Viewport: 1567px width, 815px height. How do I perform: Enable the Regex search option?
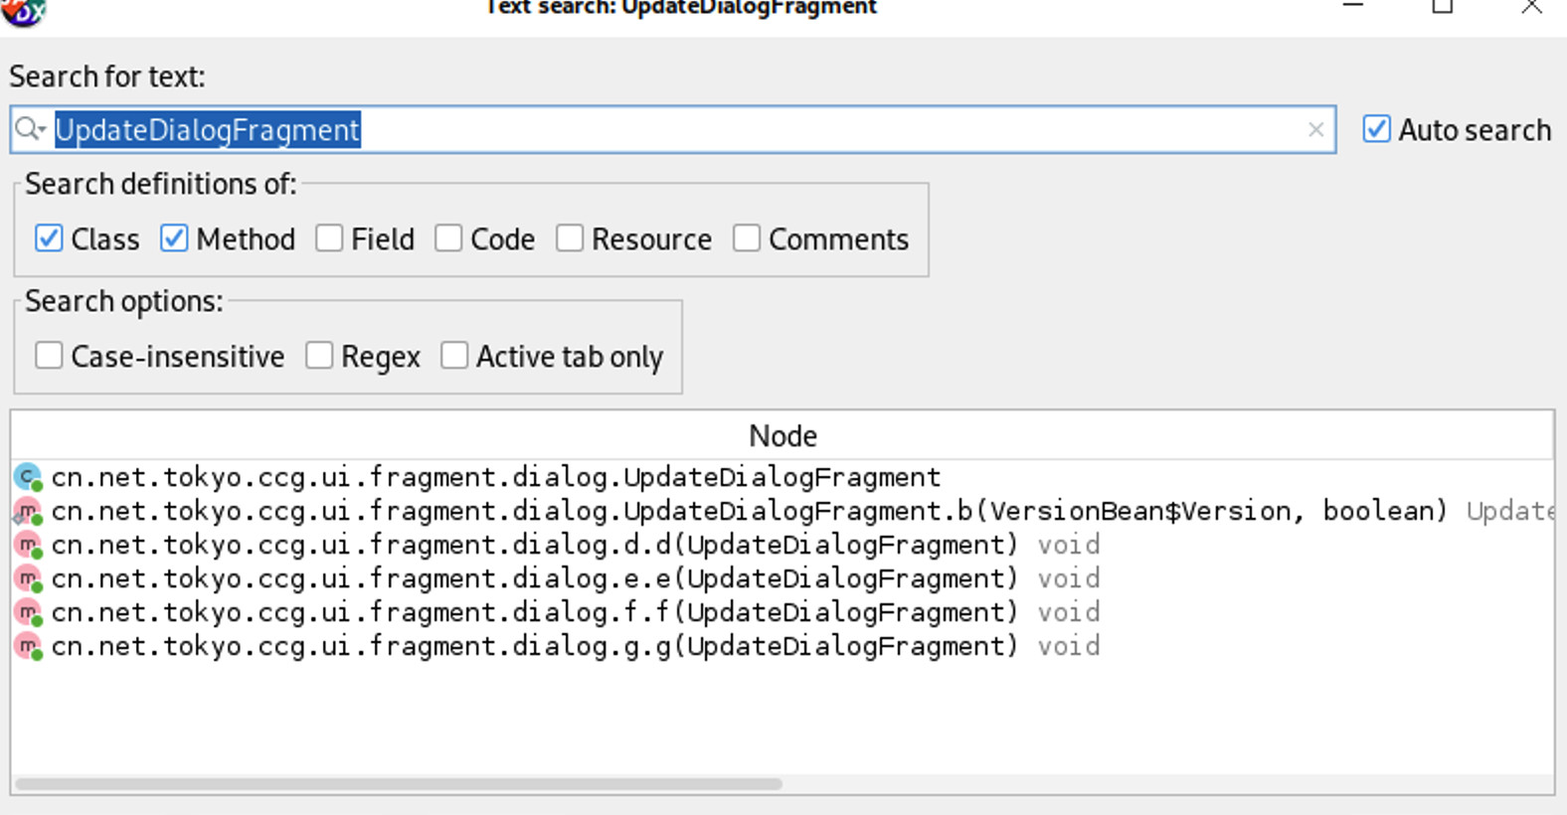coord(319,357)
